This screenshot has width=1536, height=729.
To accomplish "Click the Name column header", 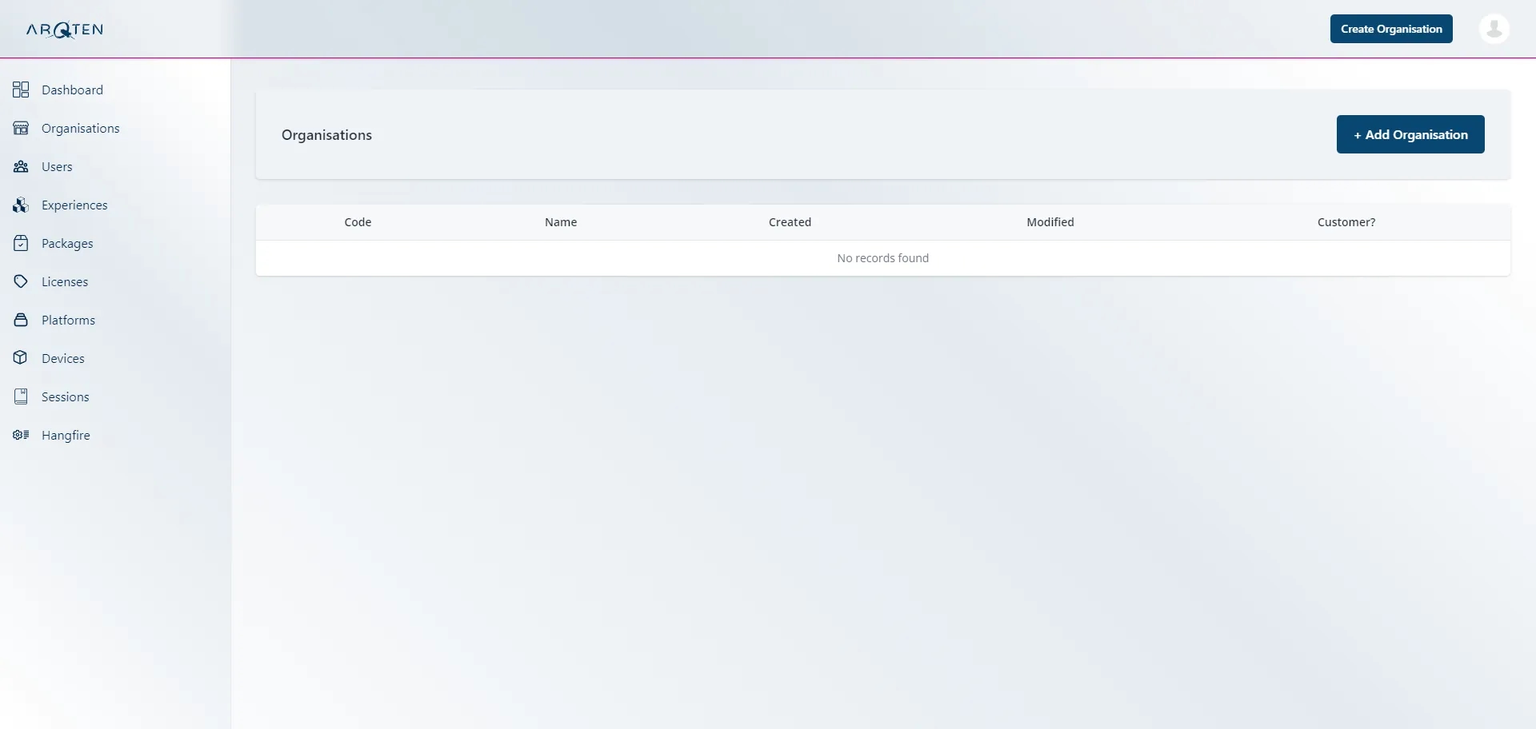I will click(561, 222).
